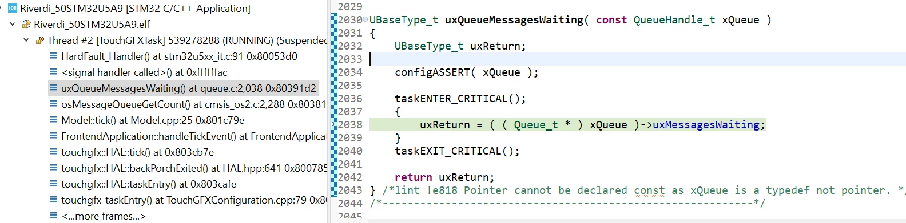The width and height of the screenshot is (906, 223).
Task: Collapse the uxQueueMessagesWaiting function fold marker
Action: click(x=365, y=20)
